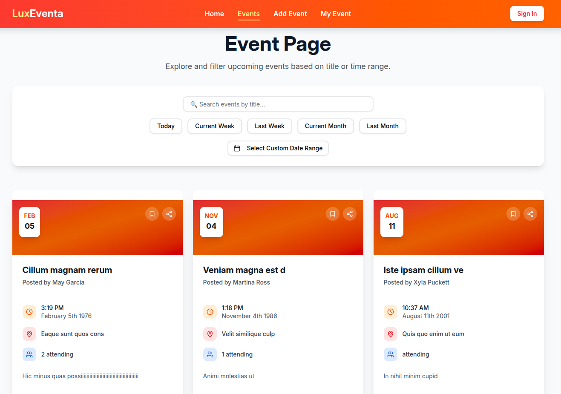
Task: Click the attendees icon showing 2 attending
Action: [x=29, y=354]
